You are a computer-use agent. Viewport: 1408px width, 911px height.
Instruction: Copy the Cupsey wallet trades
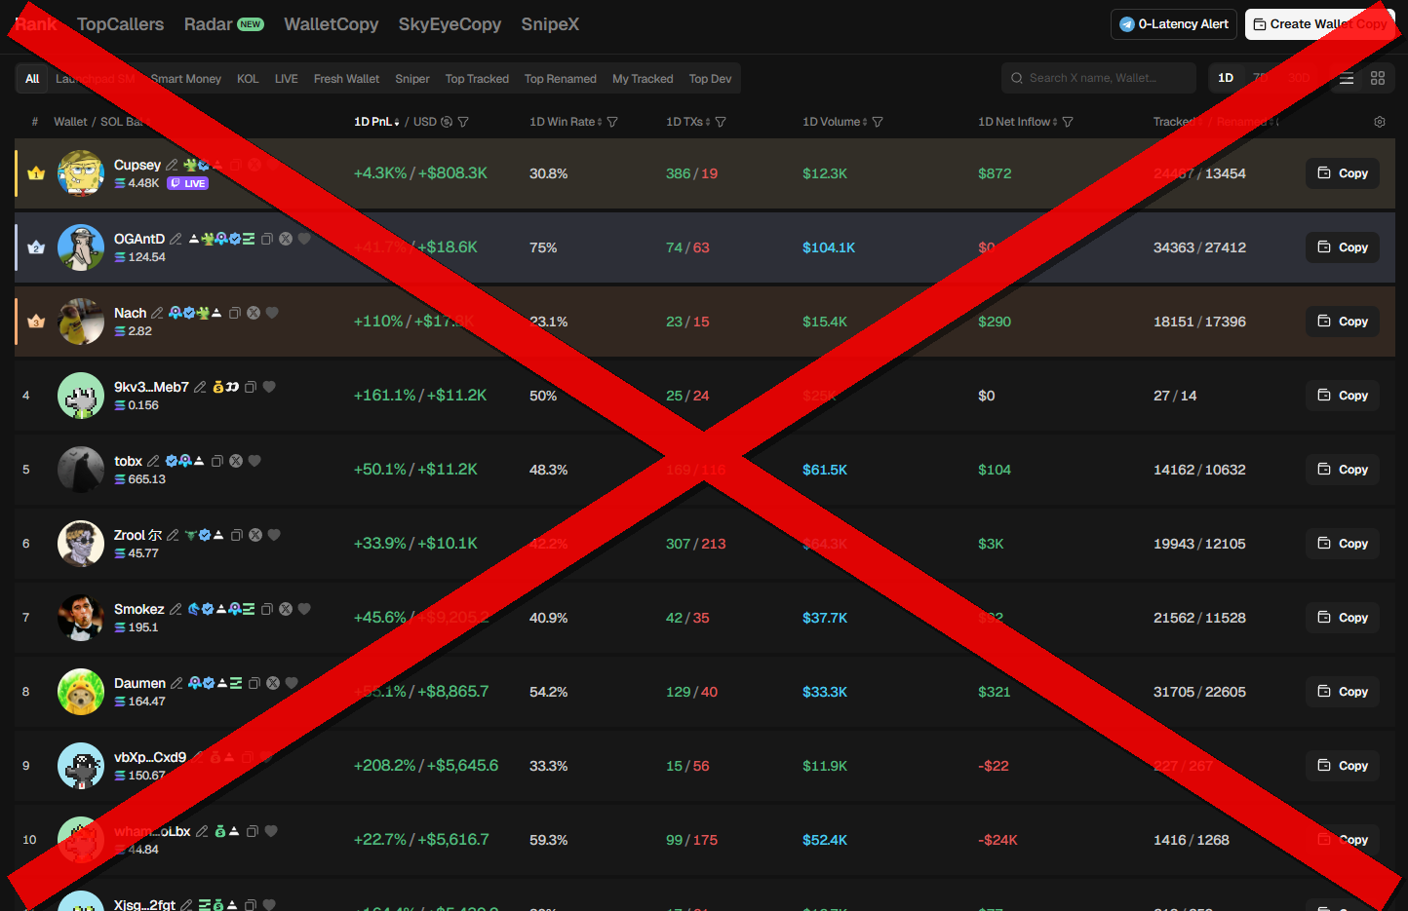tap(1343, 173)
